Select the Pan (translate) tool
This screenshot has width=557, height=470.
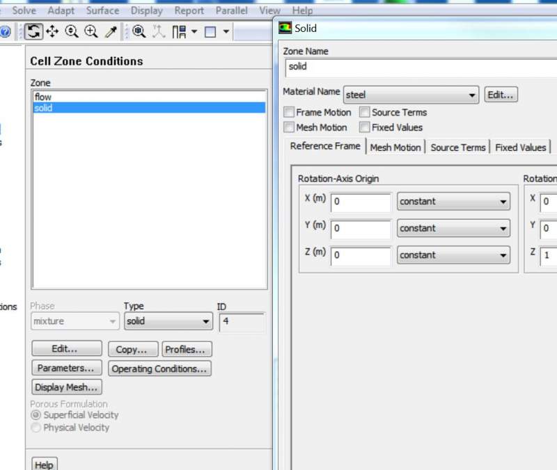53,31
